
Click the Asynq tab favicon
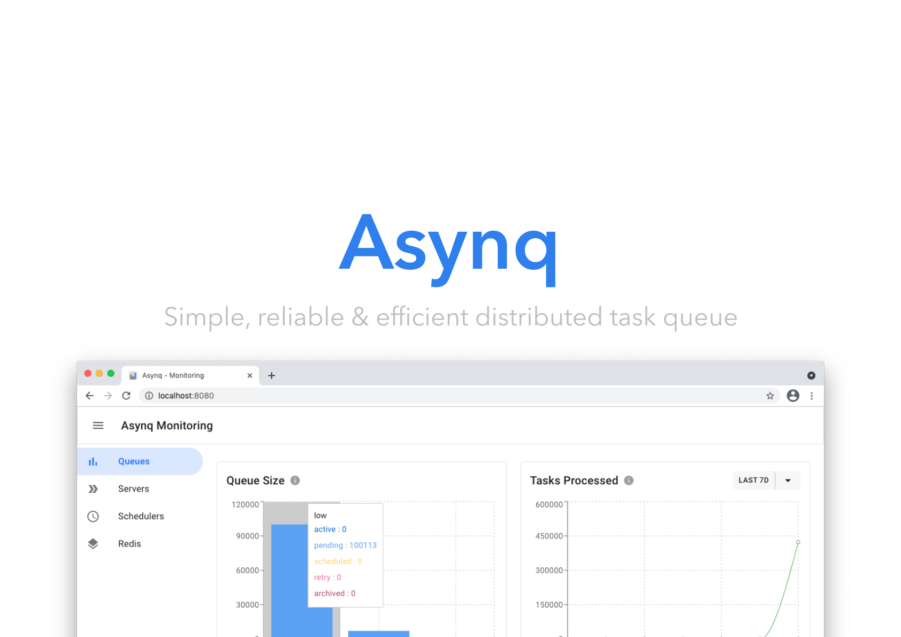(133, 376)
